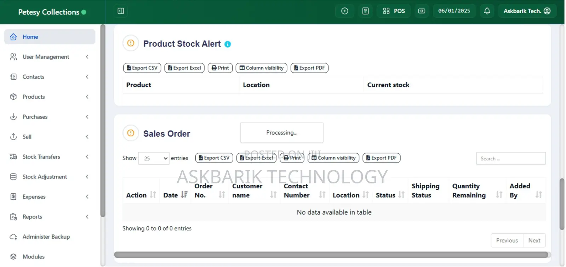Screen dimensions: 566x267
Task: Sort by Date column icon
Action: [x=184, y=195]
